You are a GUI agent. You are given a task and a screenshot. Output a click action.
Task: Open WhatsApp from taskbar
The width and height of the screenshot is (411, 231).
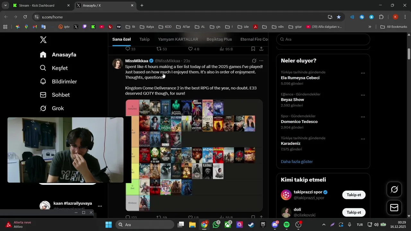pos(216,225)
